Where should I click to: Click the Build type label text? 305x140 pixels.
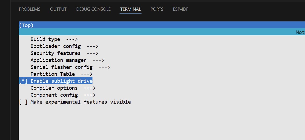(45, 39)
